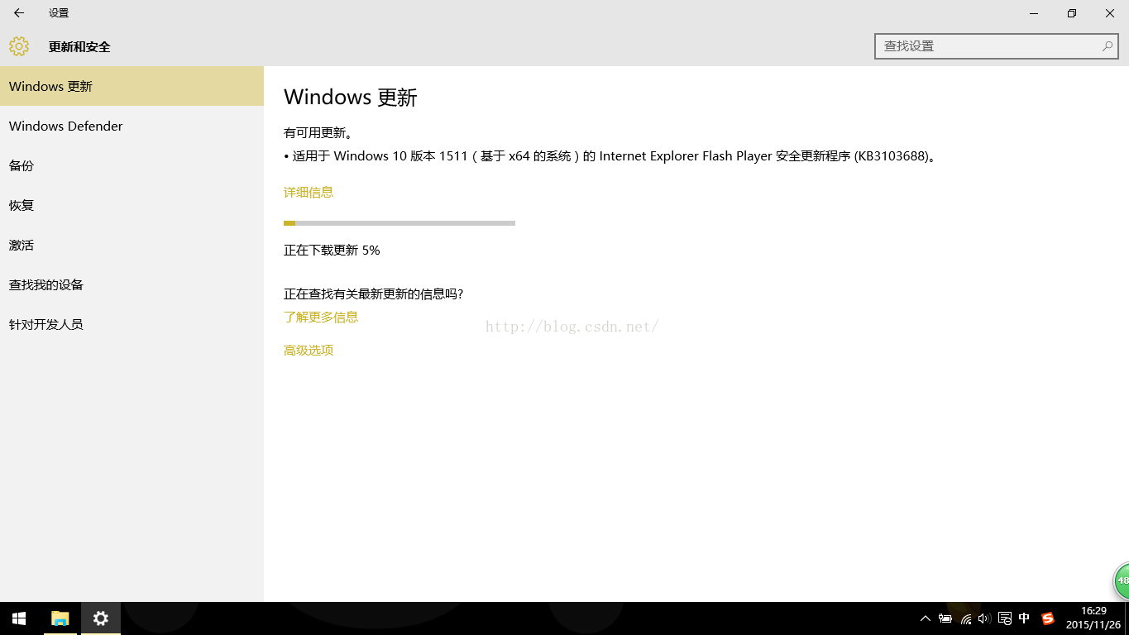Open the battery power status icon
Screen dimensions: 1129x635
(x=945, y=618)
